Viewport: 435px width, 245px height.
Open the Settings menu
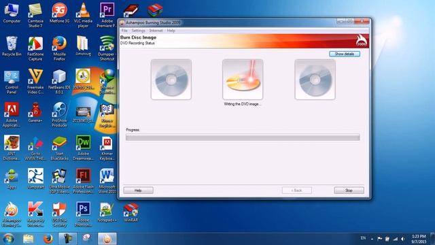click(x=138, y=31)
